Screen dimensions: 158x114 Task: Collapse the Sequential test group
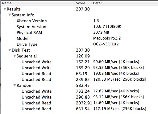[15, 56]
